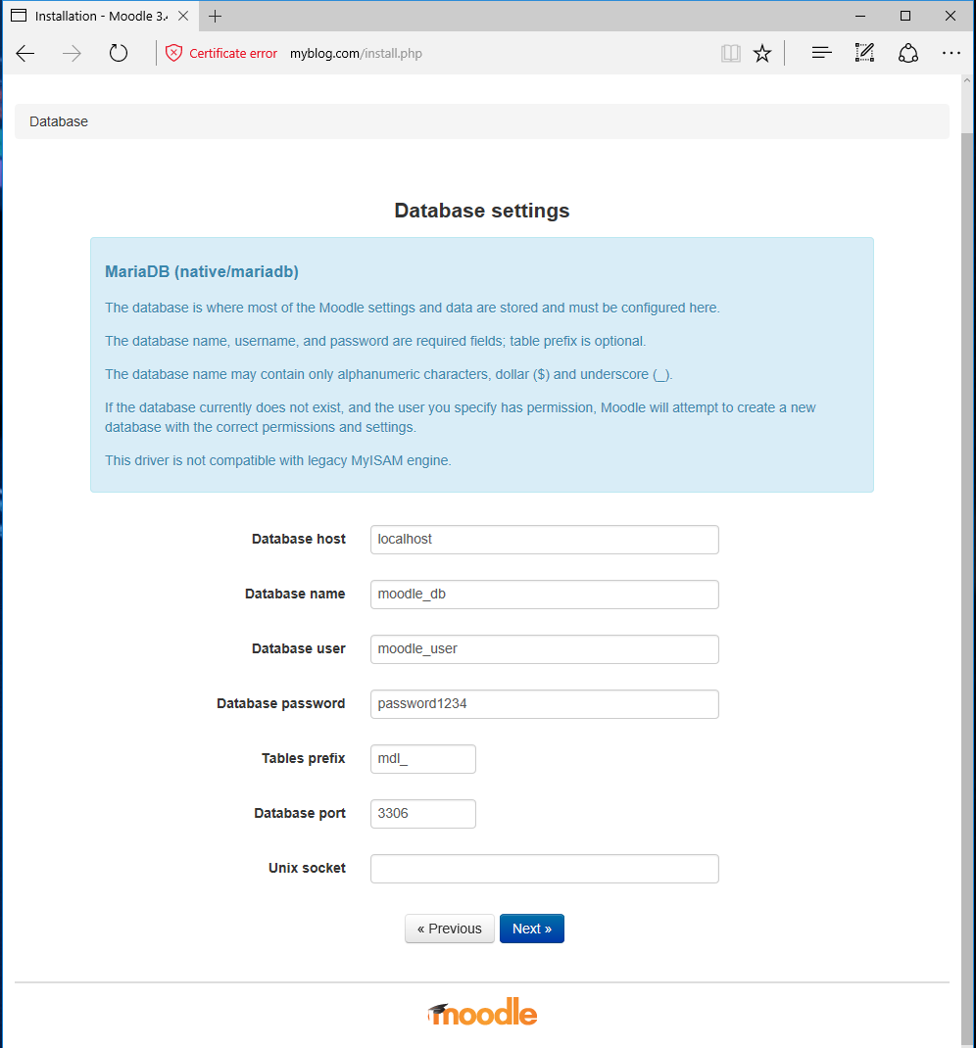Screen dimensions: 976x1048
Task: Close the Installation - Moodle tab
Action: point(183,16)
